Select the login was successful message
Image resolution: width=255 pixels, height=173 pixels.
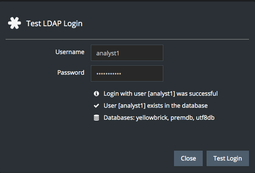click(161, 94)
